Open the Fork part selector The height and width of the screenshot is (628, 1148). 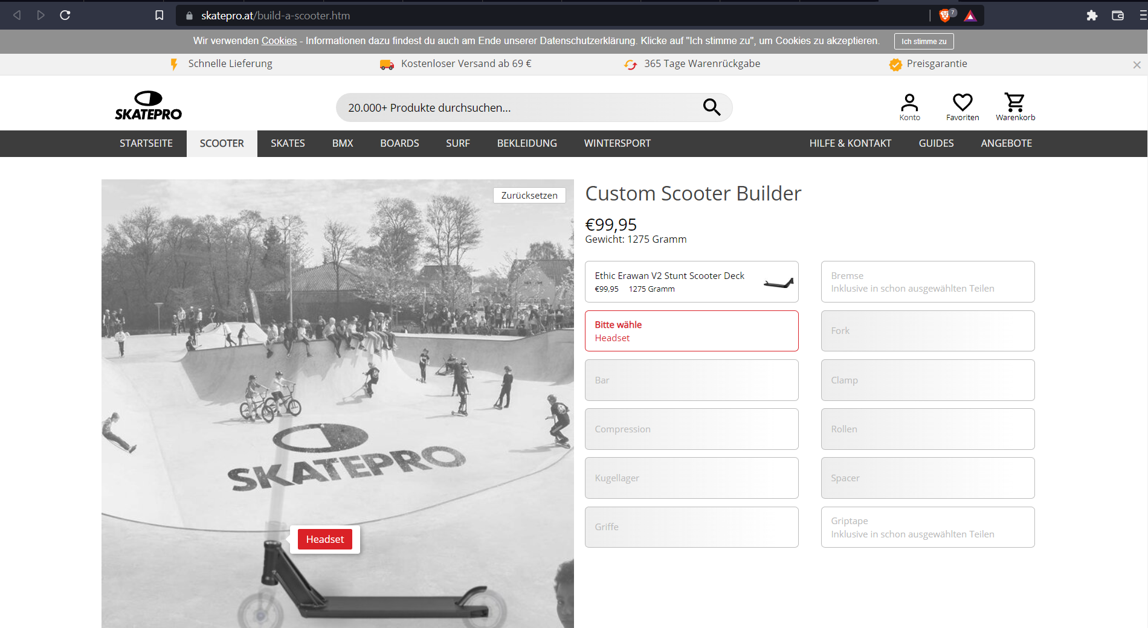click(x=927, y=331)
